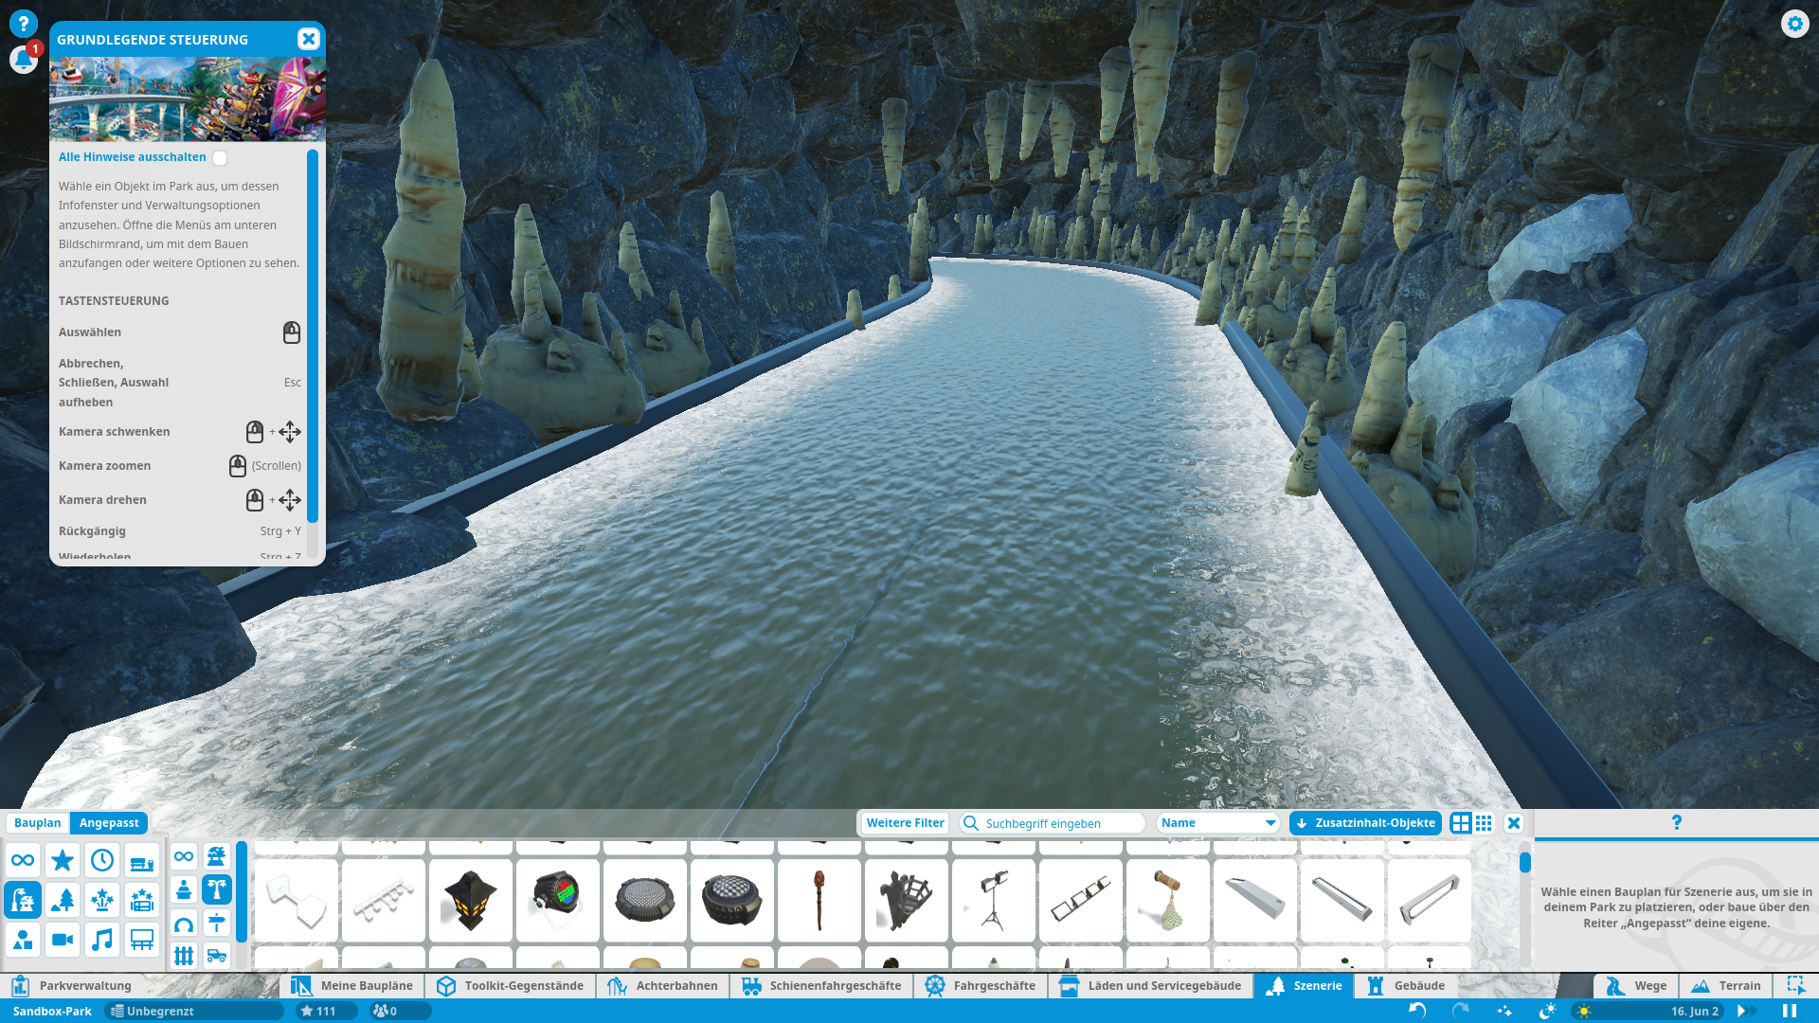The height and width of the screenshot is (1023, 1819).
Task: Click the star favorites filter icon
Action: tap(63, 860)
